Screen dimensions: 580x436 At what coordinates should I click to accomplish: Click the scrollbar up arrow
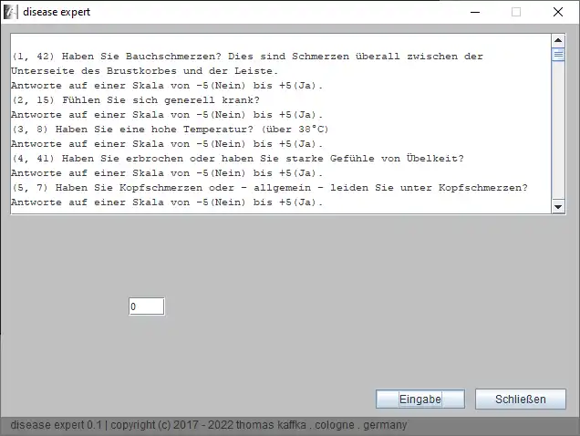tap(558, 40)
